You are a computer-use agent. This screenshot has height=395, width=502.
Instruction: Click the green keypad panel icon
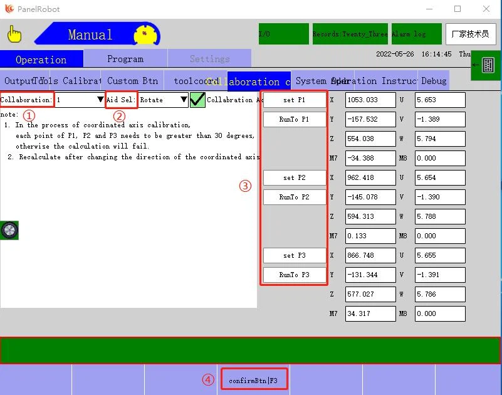487,65
